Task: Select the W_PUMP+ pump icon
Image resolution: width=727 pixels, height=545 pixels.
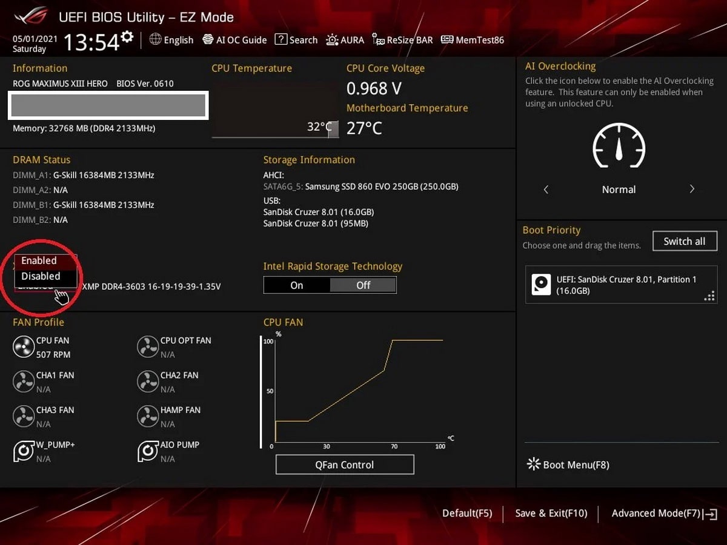Action: click(24, 451)
